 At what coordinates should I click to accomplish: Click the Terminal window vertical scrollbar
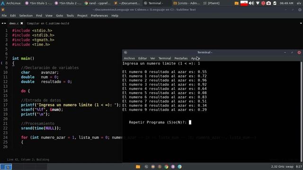[x=301, y=112]
